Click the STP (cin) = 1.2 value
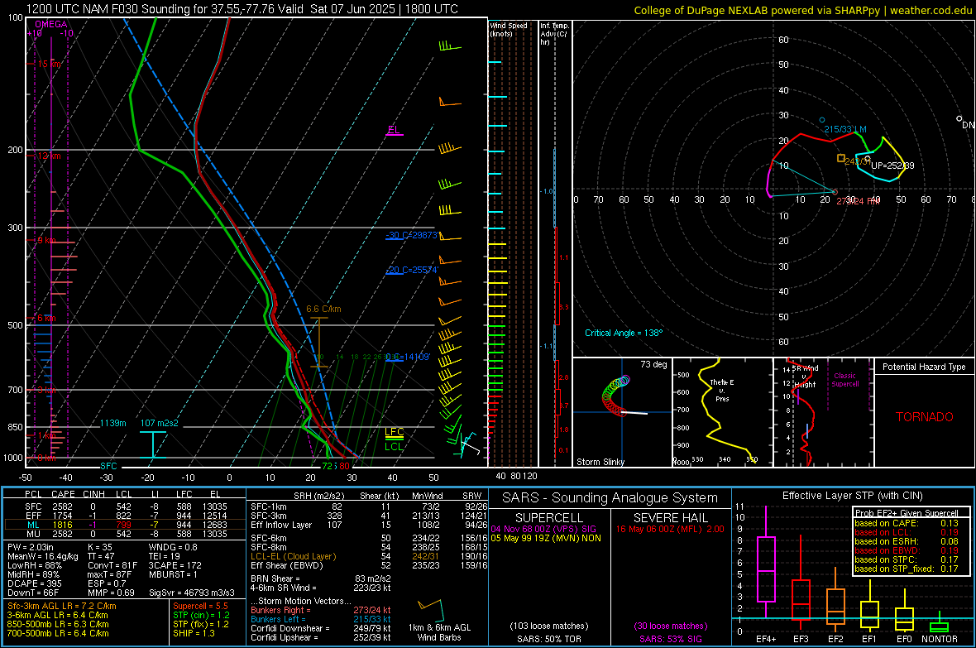This screenshot has width=976, height=648. coord(201,615)
